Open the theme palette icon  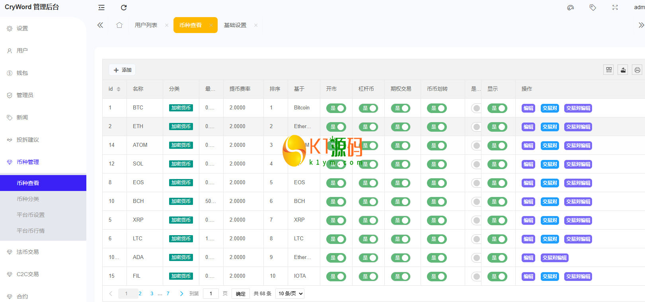571,8
